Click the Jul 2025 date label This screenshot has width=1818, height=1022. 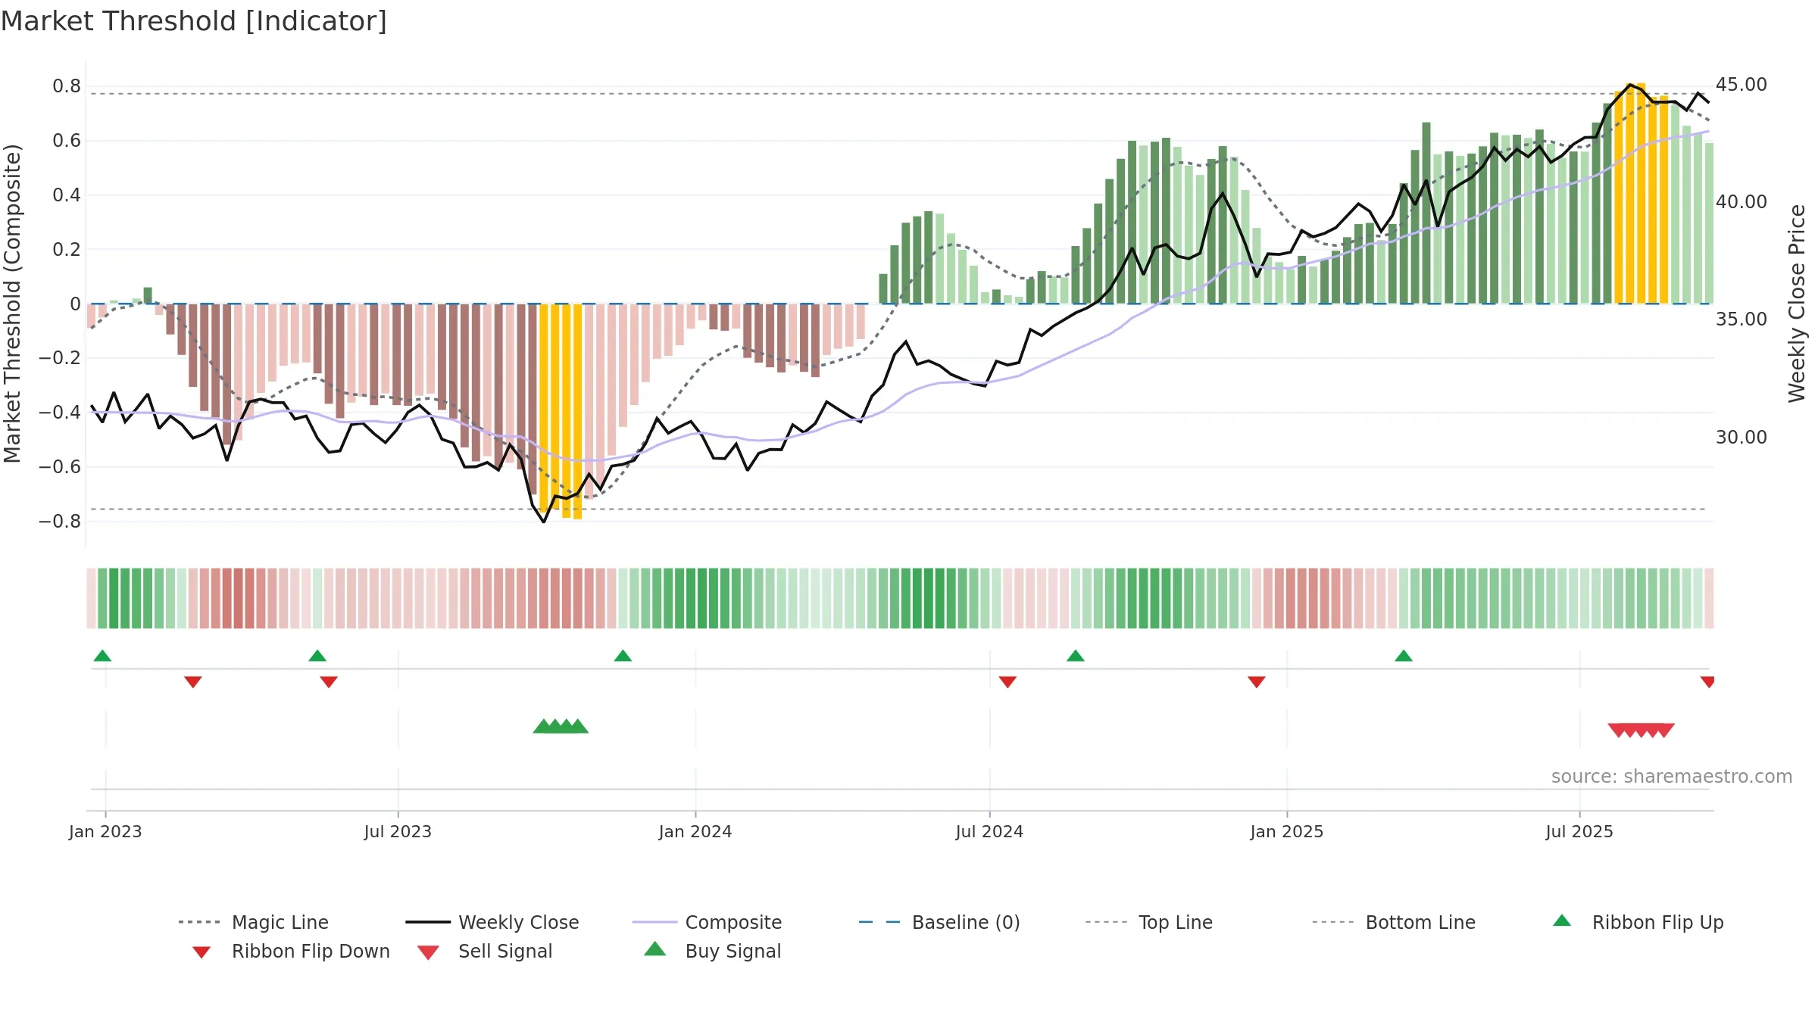1579,831
